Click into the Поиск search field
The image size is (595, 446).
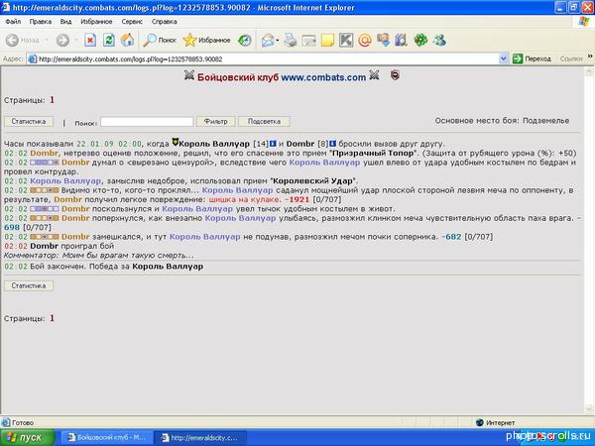click(x=147, y=122)
